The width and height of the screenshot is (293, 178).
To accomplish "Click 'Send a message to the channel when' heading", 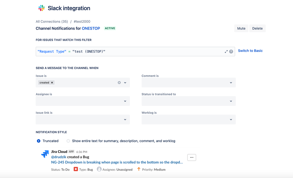I will pyautogui.click(x=67, y=68).
